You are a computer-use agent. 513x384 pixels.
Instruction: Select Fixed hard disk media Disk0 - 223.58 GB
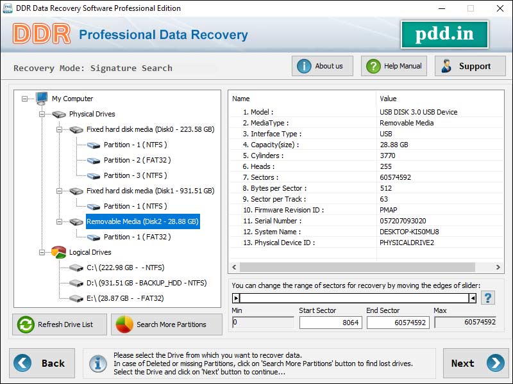(x=151, y=129)
